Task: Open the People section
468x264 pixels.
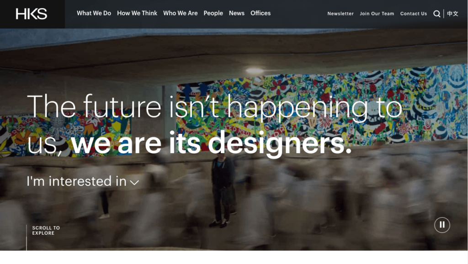Action: pos(213,13)
